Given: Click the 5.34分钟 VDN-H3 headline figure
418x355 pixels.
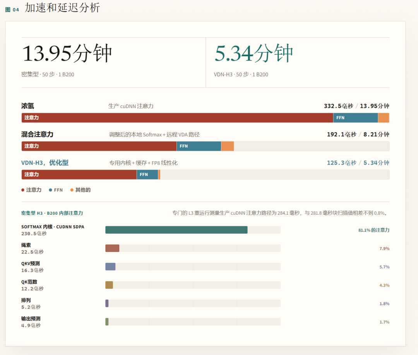Looking at the screenshot, I should coord(254,53).
